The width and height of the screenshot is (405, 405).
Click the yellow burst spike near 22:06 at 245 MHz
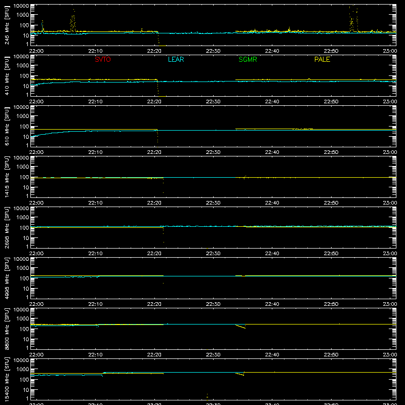pyautogui.click(x=73, y=21)
